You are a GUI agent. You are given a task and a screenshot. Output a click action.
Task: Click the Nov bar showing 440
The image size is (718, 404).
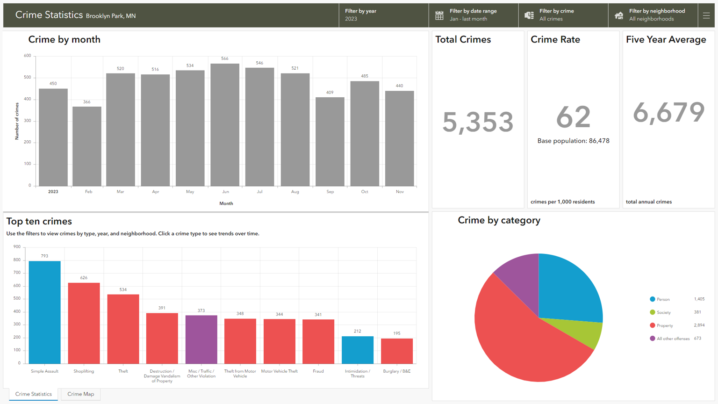pyautogui.click(x=400, y=138)
